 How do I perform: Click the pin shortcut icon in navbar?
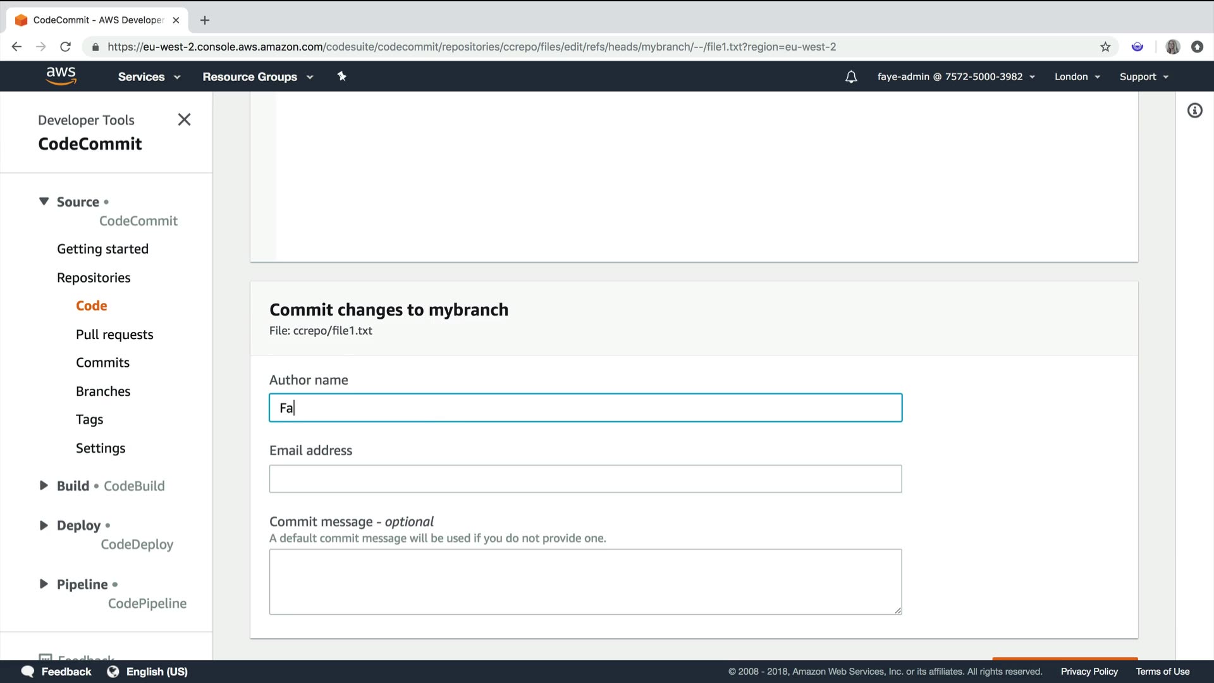pos(342,77)
